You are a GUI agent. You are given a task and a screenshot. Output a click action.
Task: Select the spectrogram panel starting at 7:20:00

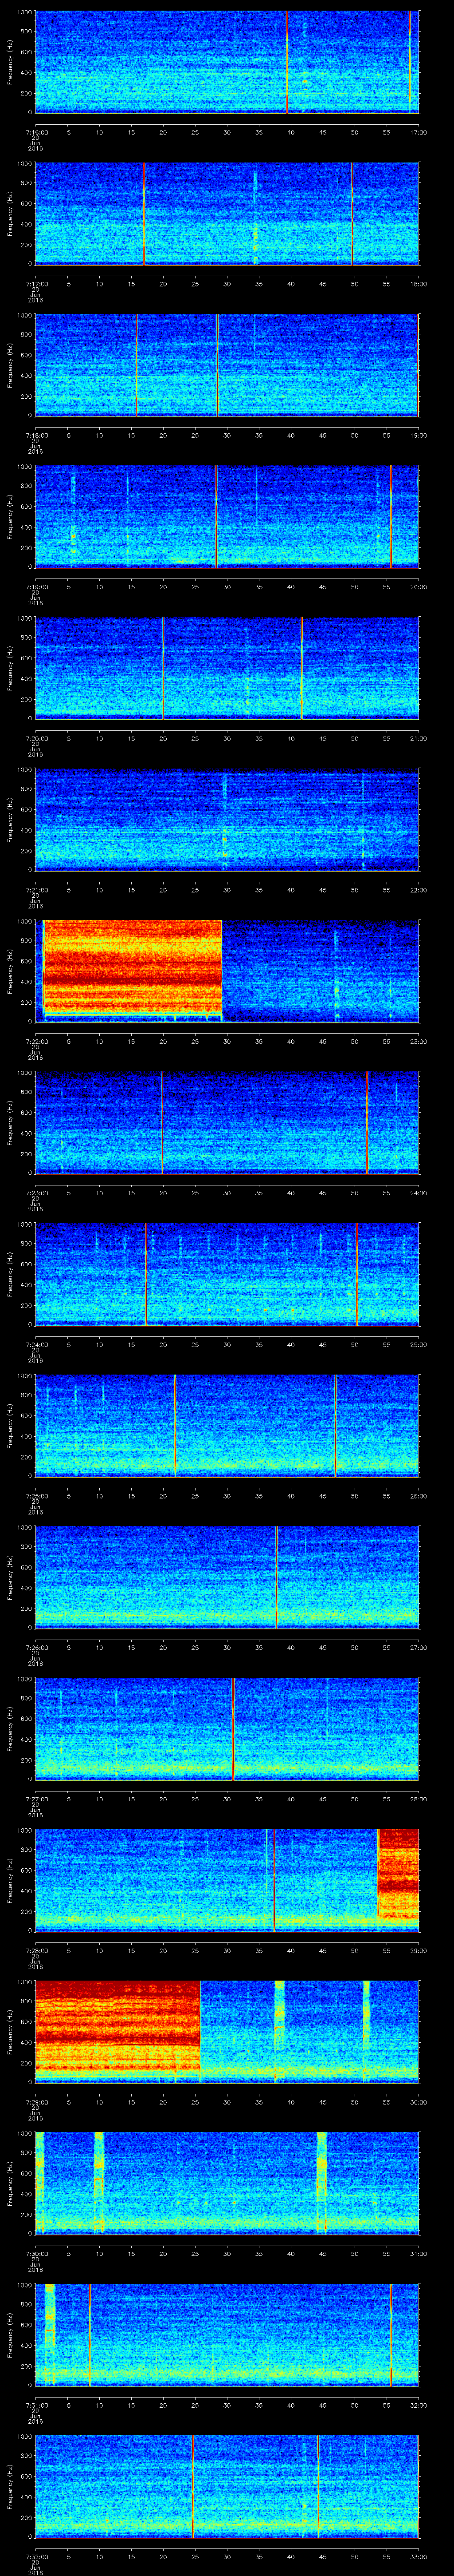(227, 668)
